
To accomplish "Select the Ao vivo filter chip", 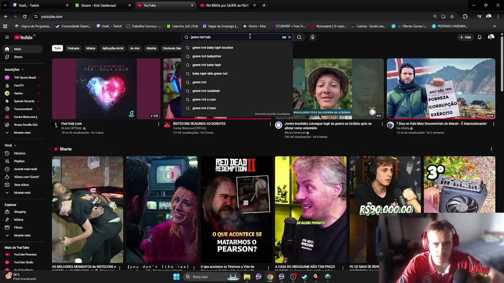I will pyautogui.click(x=135, y=48).
